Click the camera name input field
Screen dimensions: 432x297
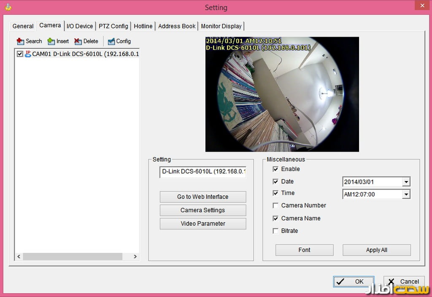(202, 172)
